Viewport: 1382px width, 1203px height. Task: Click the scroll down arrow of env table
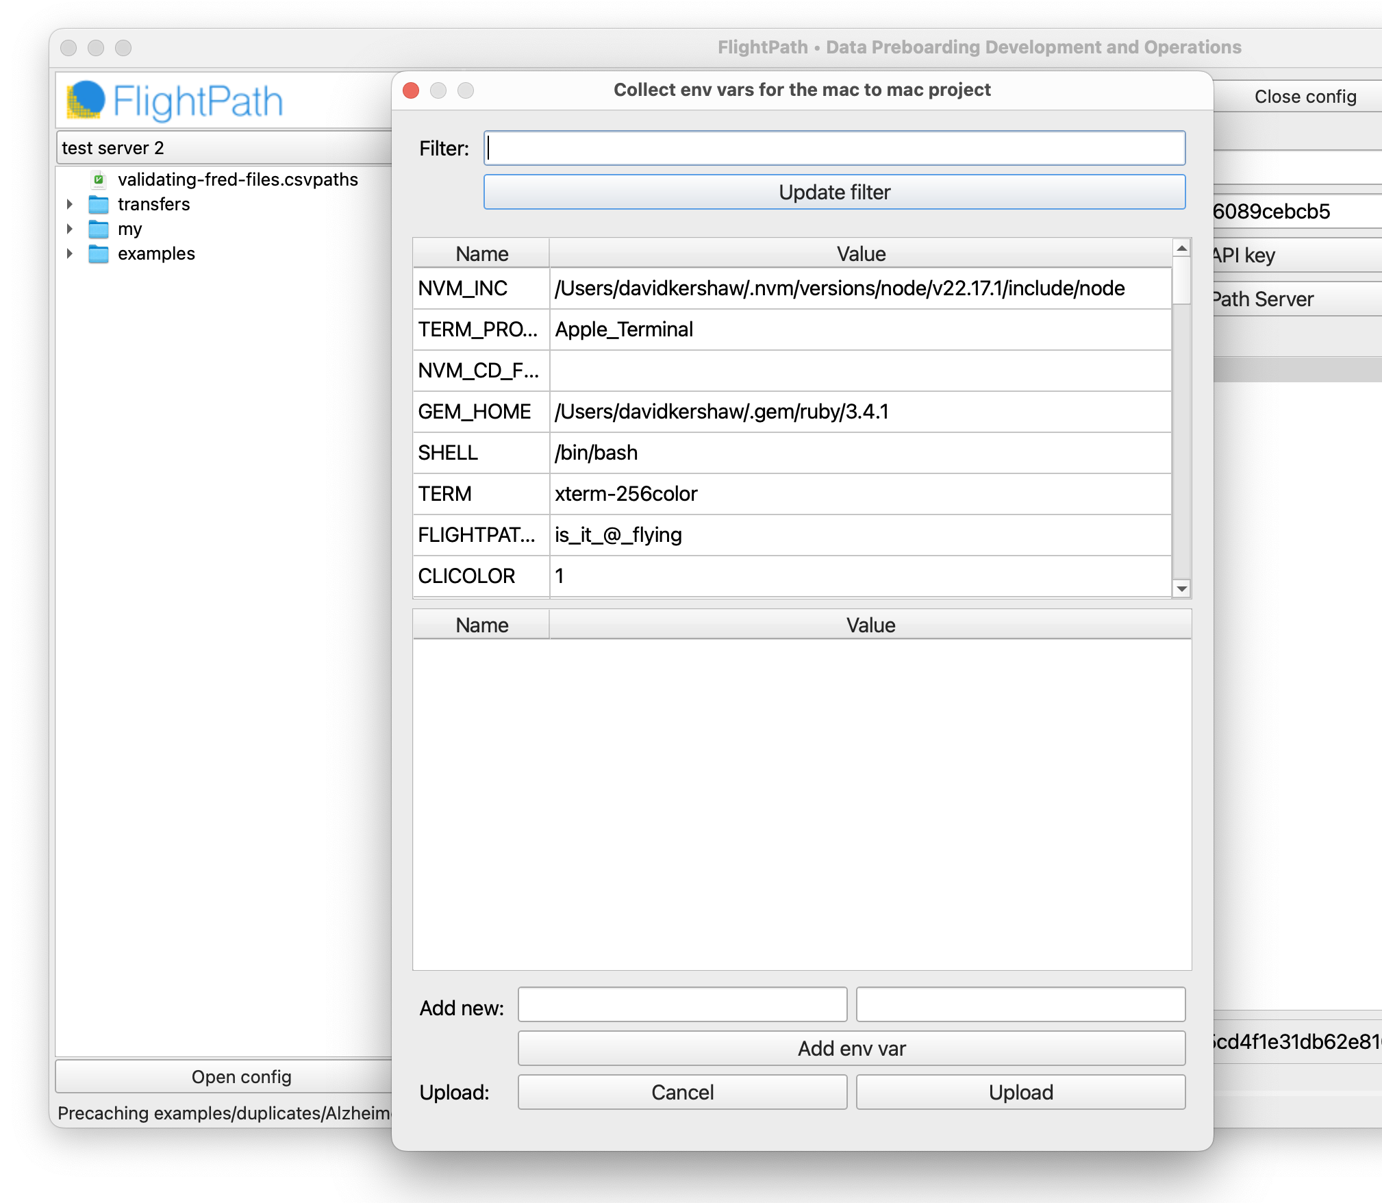(x=1181, y=588)
